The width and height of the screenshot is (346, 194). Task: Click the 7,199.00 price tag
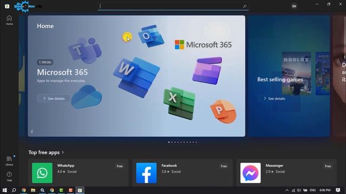pyautogui.click(x=45, y=63)
